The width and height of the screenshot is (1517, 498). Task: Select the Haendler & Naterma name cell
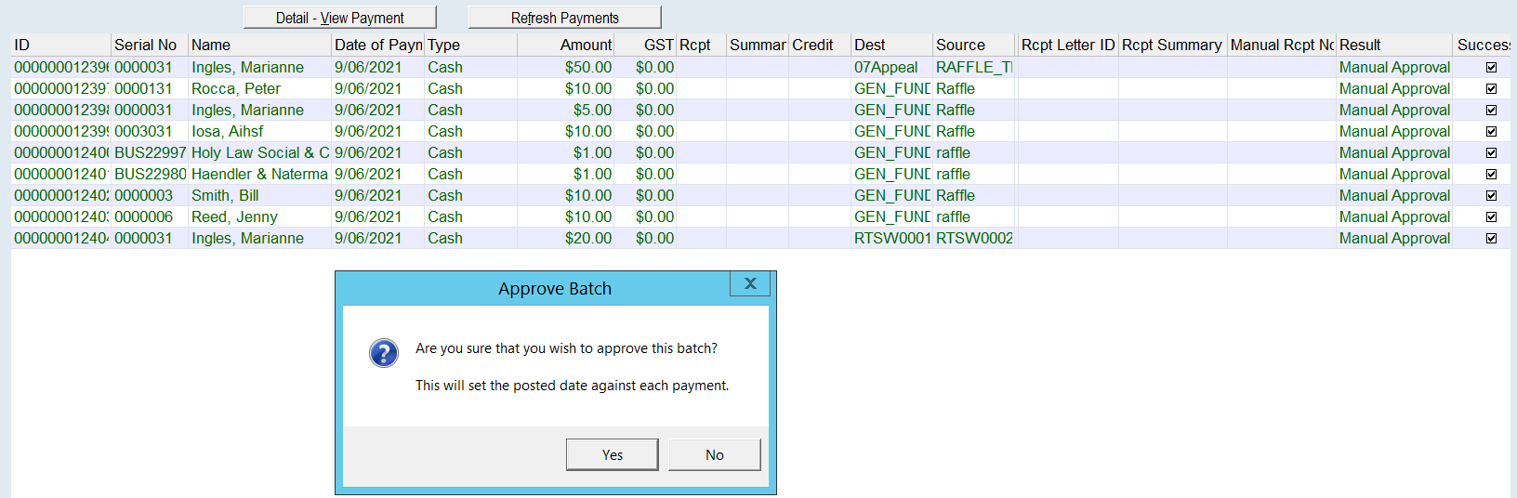tap(259, 174)
